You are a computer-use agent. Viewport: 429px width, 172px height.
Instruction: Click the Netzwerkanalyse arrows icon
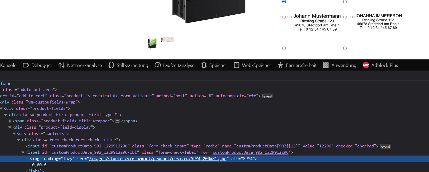coord(62,65)
